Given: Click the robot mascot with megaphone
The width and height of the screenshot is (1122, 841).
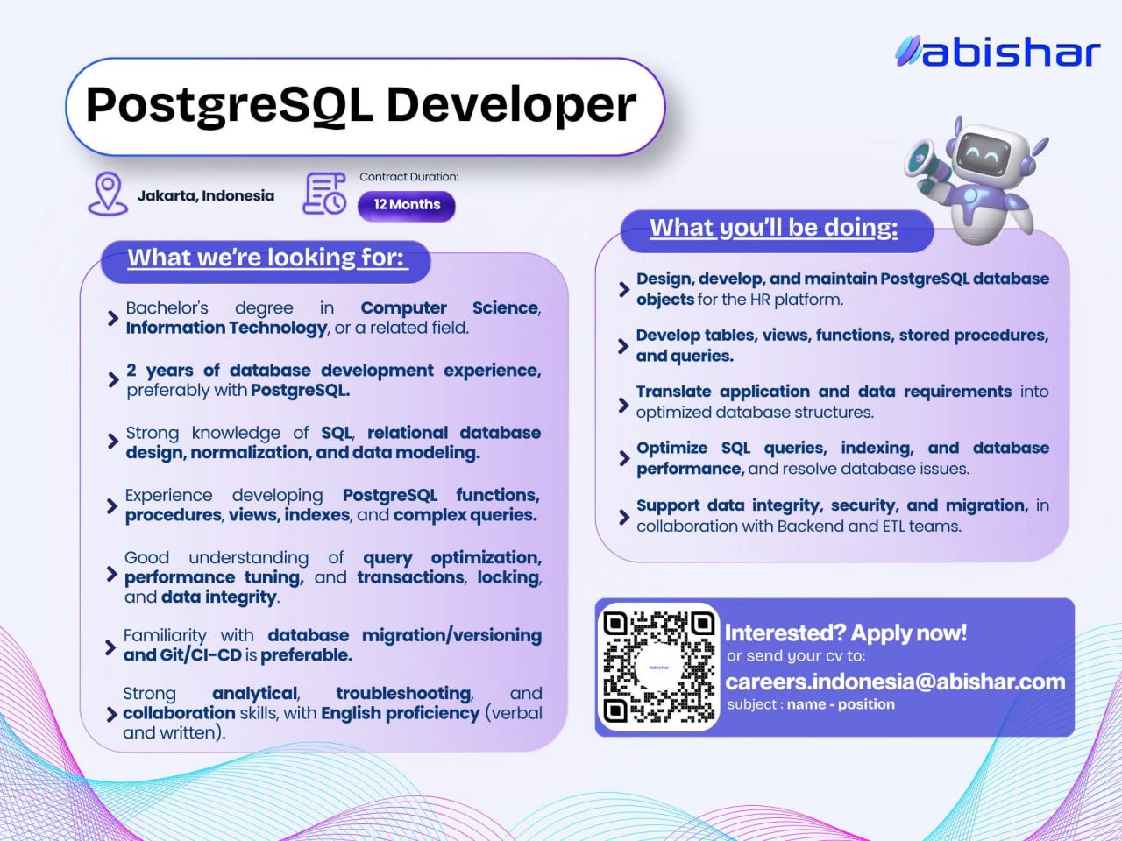Looking at the screenshot, I should pyautogui.click(x=977, y=178).
